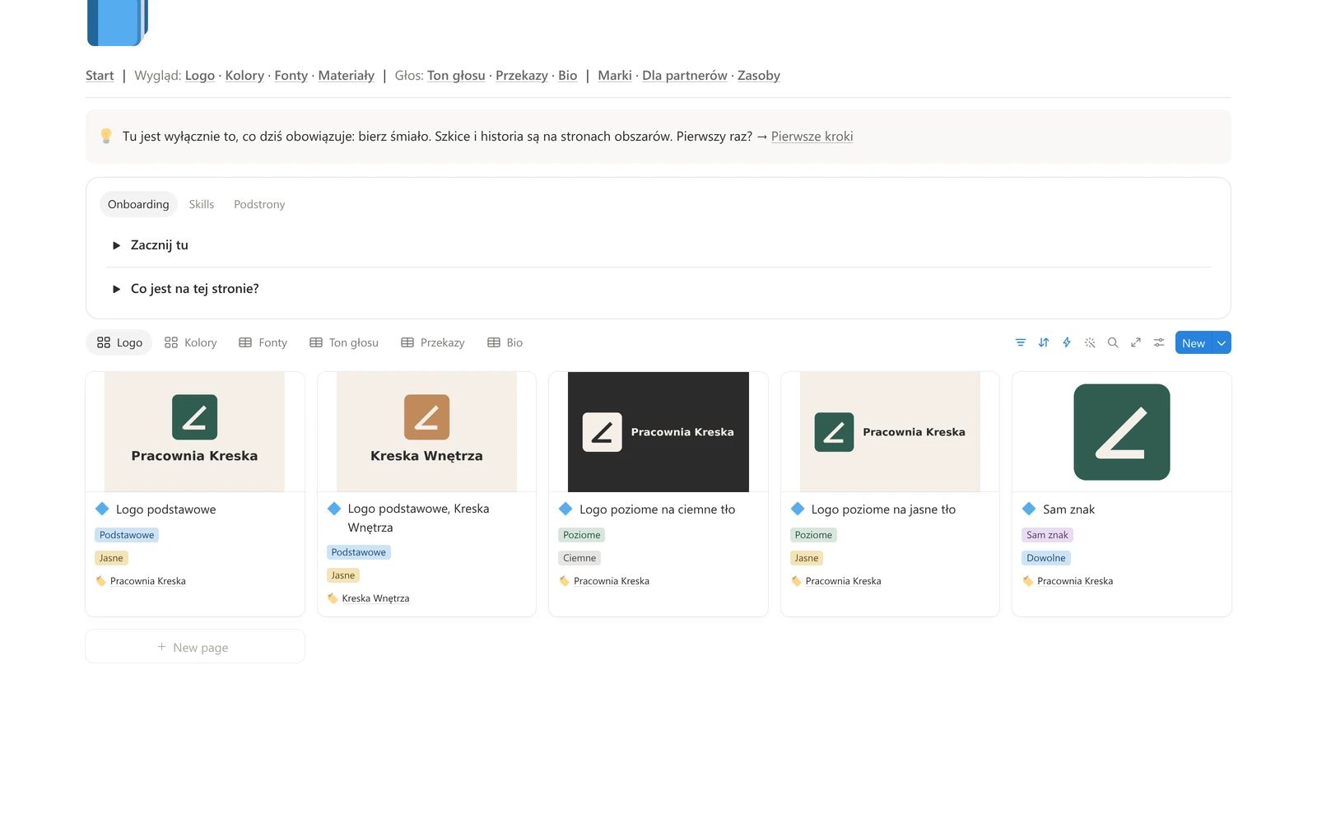This screenshot has width=1317, height=823.
Task: Open the Pierwsze kroki link
Action: [812, 137]
